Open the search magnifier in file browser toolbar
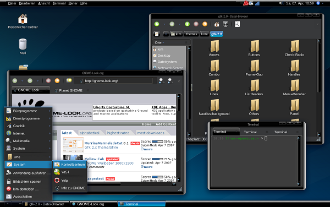This screenshot has width=330, height=207. point(237,24)
